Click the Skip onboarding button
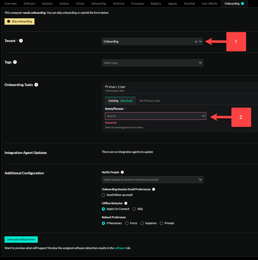This screenshot has height=260, width=258. (19, 21)
